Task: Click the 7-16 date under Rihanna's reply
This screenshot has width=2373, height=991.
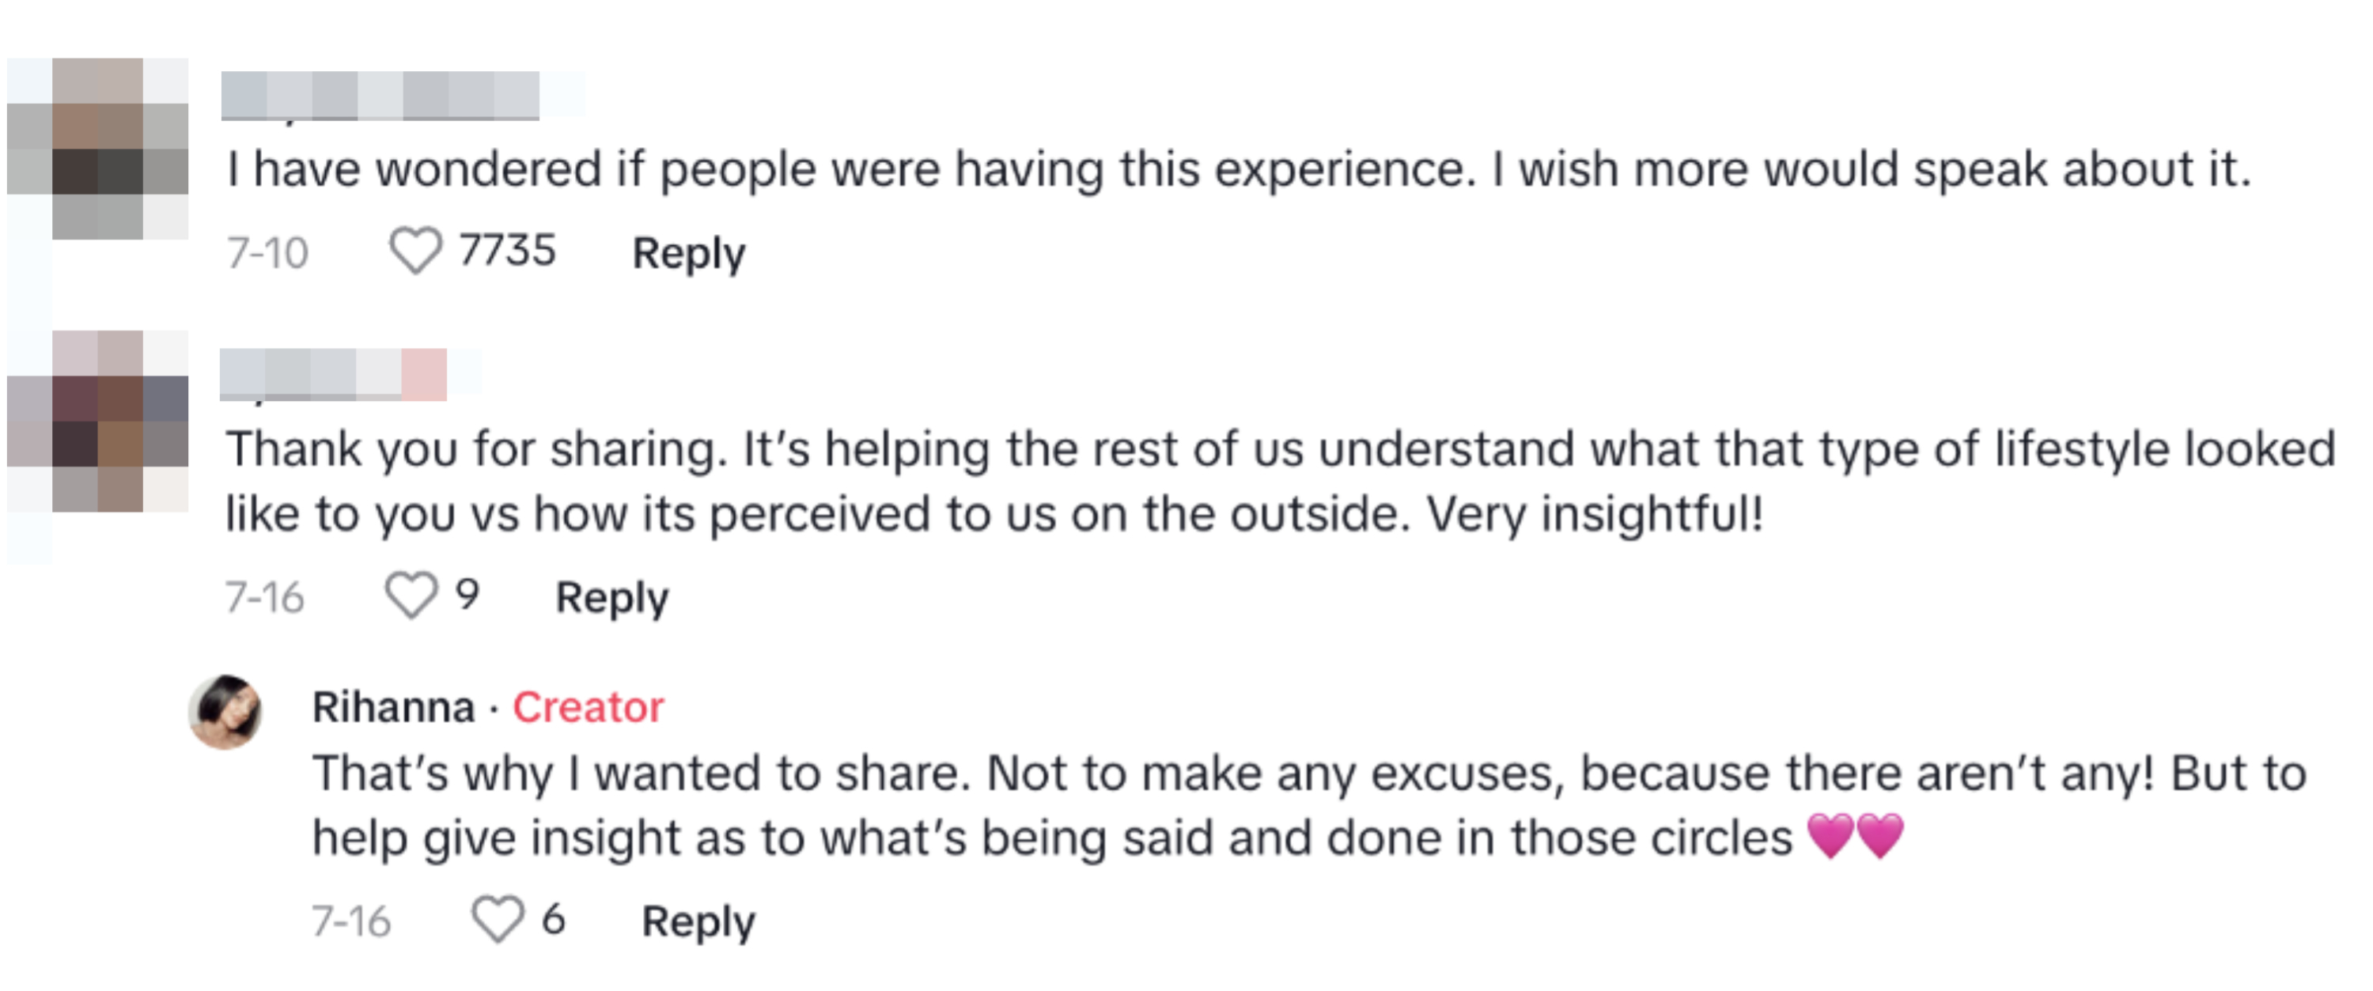Action: pyautogui.click(x=351, y=921)
